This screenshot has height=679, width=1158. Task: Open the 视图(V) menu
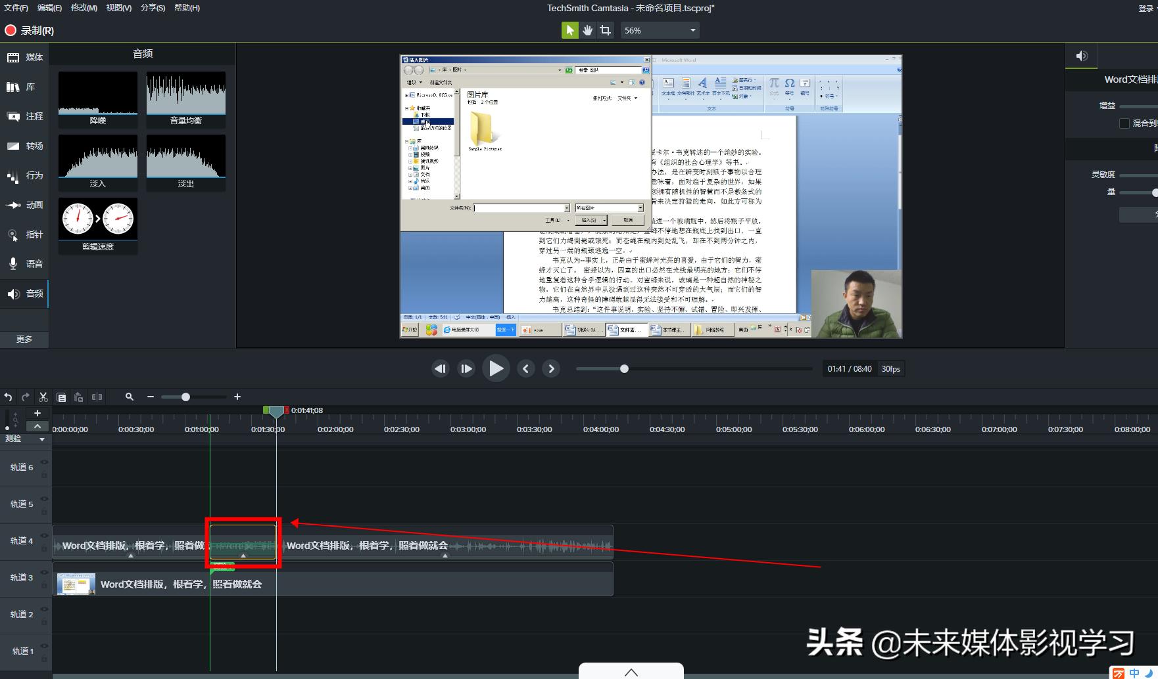(119, 8)
